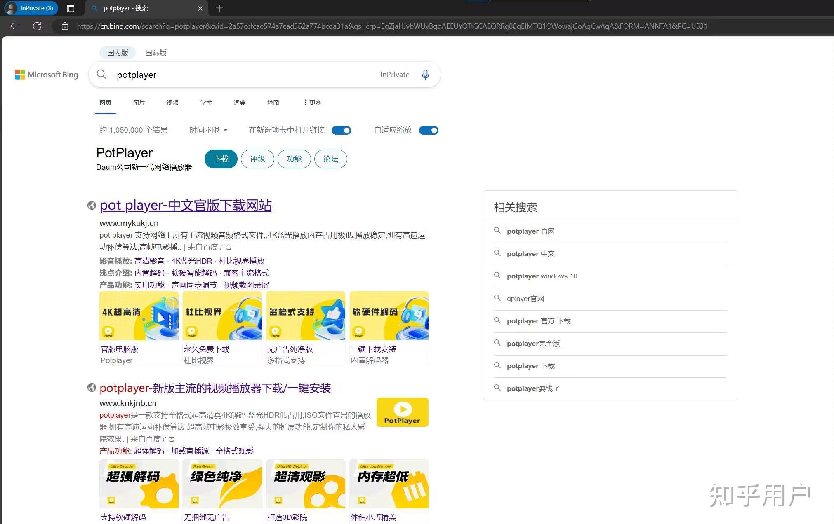834x524 pixels.
Task: Select the 学术 results tab
Action: [x=206, y=103]
